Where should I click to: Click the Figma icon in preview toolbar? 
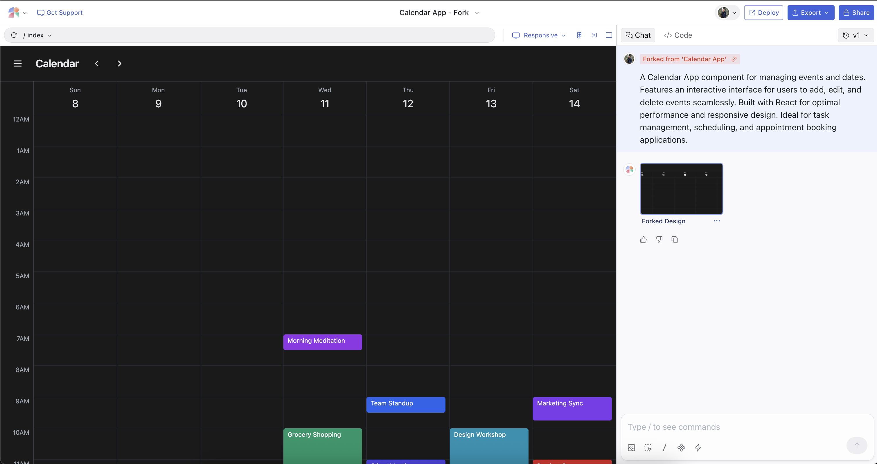pos(579,35)
